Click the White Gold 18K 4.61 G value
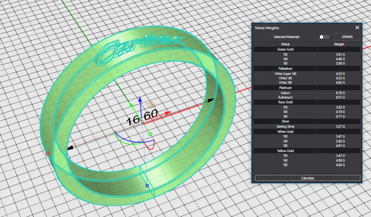 [340, 146]
